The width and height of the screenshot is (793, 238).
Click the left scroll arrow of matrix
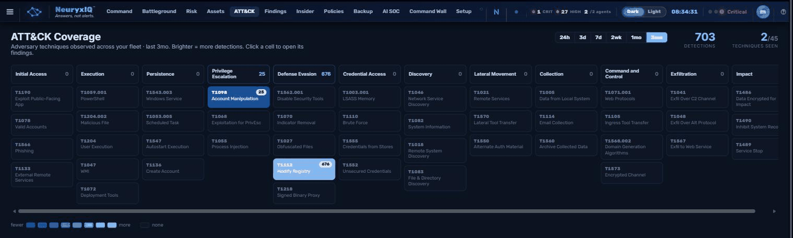[x=14, y=211]
